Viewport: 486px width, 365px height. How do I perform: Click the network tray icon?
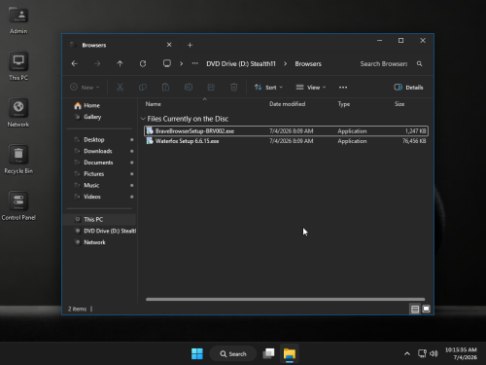point(422,353)
